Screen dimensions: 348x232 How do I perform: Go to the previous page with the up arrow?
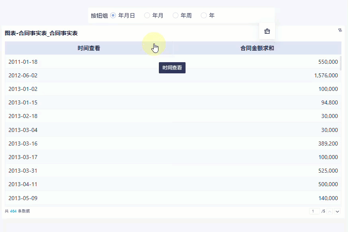330,211
